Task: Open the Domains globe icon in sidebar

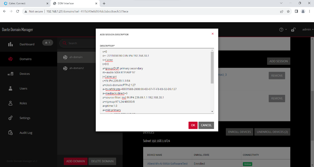Action: (11, 59)
